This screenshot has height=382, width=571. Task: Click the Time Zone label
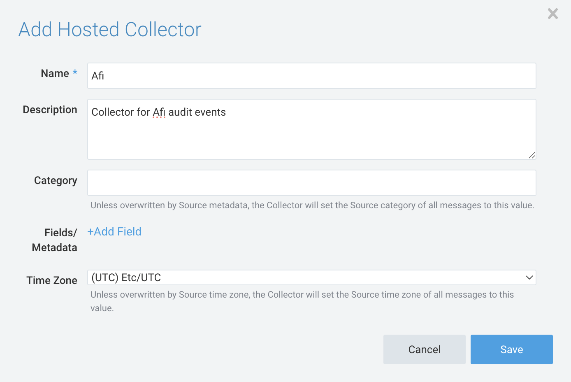tap(52, 280)
